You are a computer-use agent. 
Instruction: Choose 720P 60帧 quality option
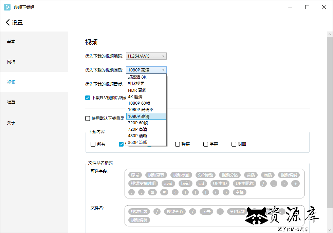[146, 123]
